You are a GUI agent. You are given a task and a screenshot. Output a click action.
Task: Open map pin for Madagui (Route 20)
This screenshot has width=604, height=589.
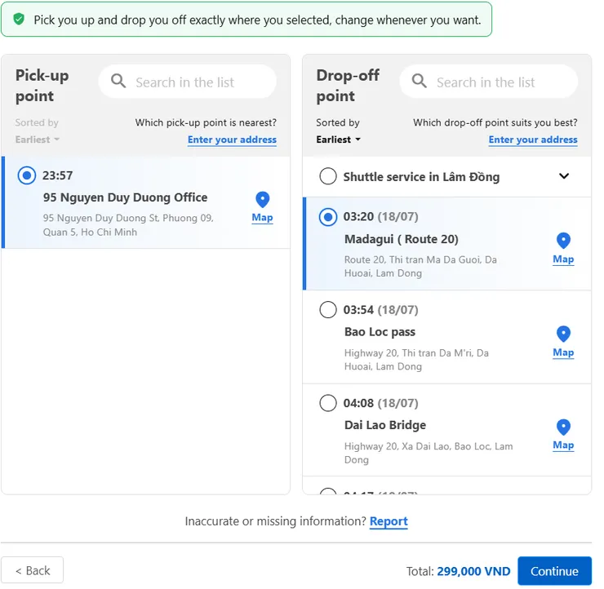click(563, 241)
